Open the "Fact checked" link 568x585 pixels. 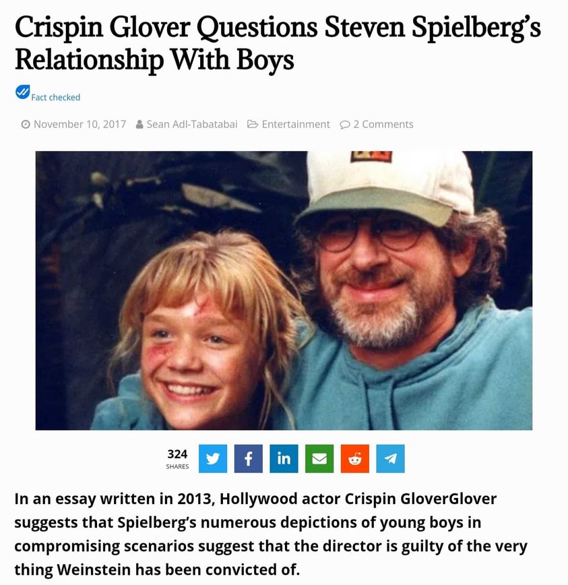point(56,98)
